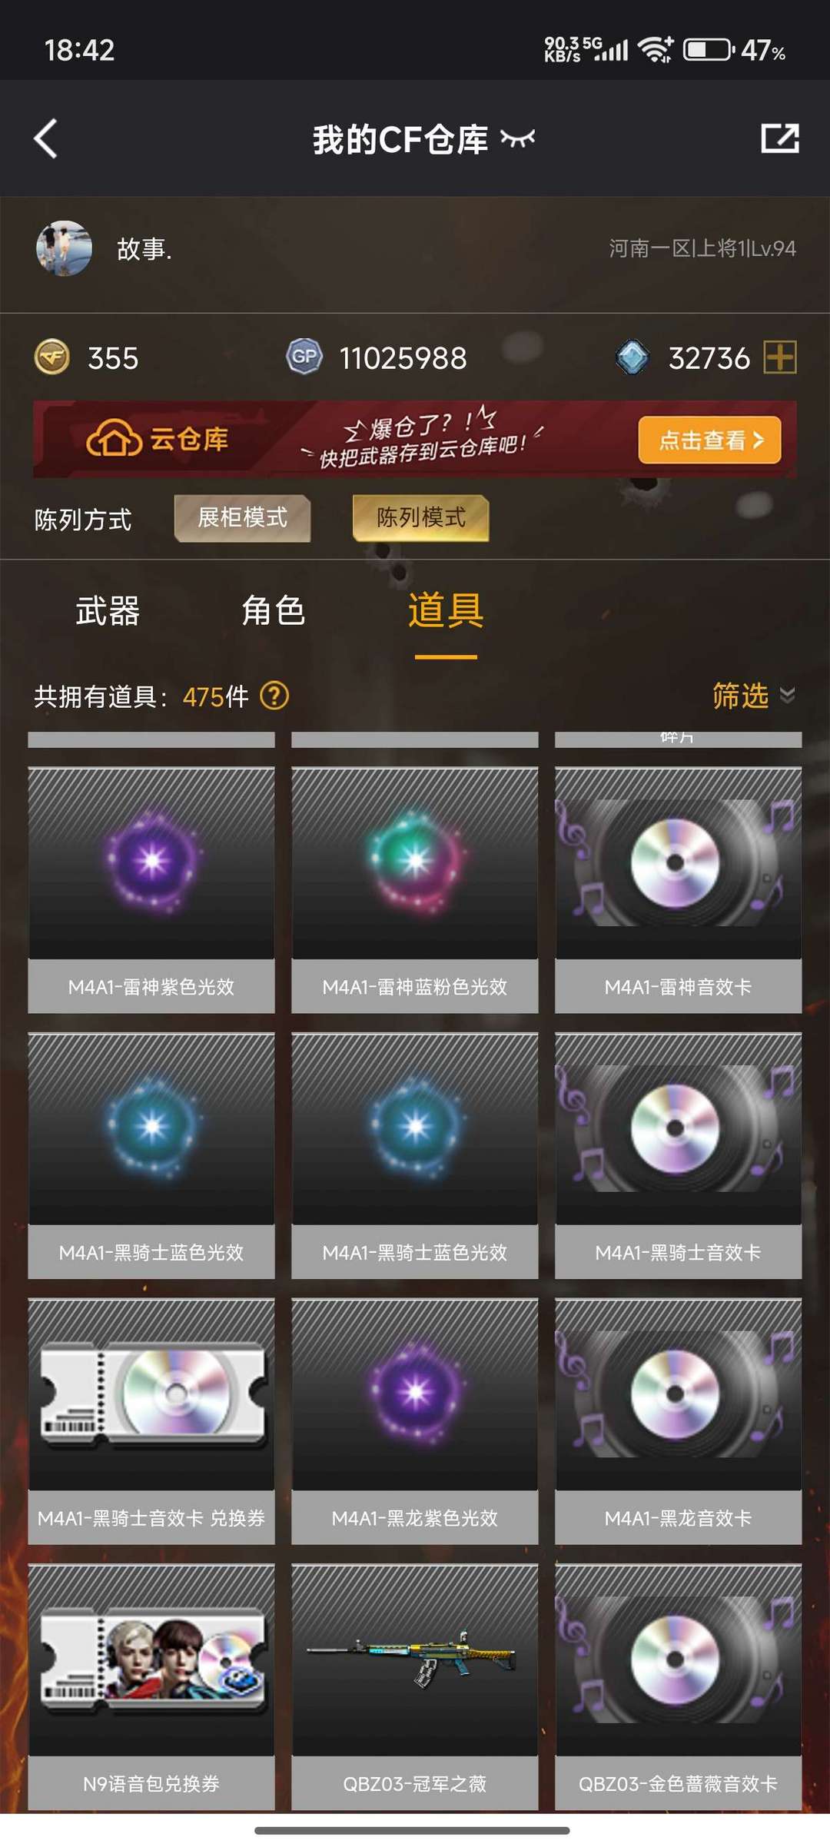Open the 道具 tab
The width and height of the screenshot is (830, 1847).
point(446,612)
